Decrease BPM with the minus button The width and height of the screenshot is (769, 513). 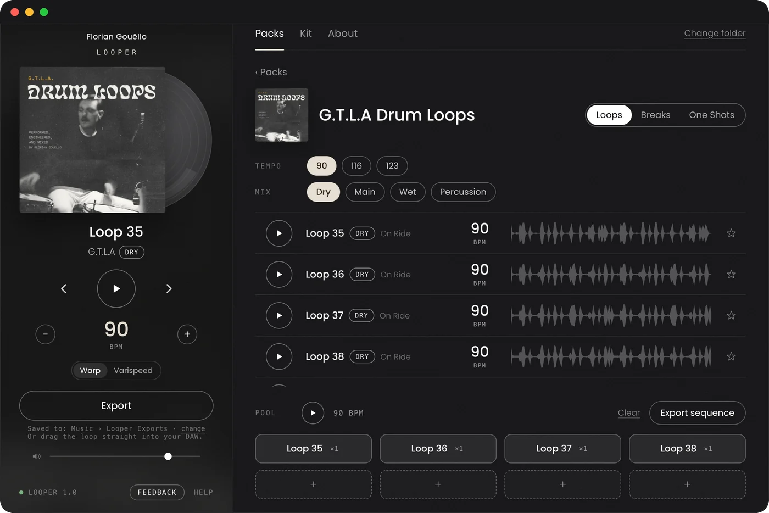46,334
